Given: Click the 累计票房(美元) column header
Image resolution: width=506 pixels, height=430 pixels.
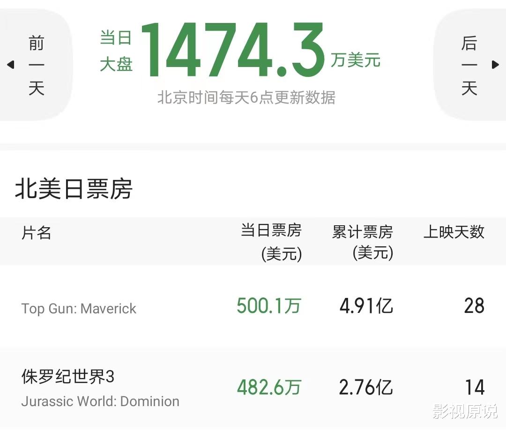Looking at the screenshot, I should [363, 242].
